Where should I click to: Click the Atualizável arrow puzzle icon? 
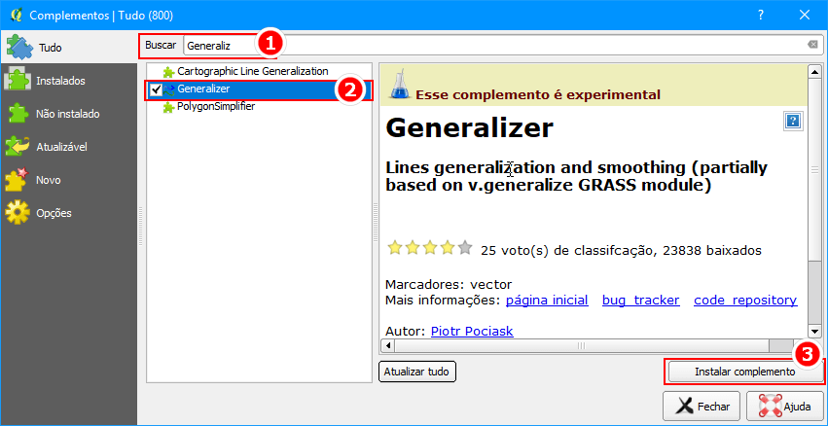(18, 147)
